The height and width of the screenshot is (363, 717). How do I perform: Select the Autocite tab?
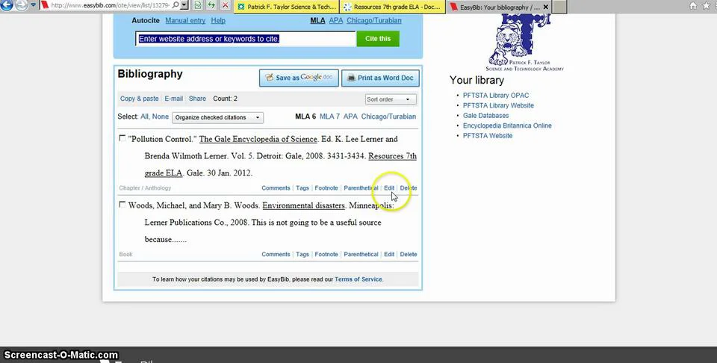click(146, 21)
